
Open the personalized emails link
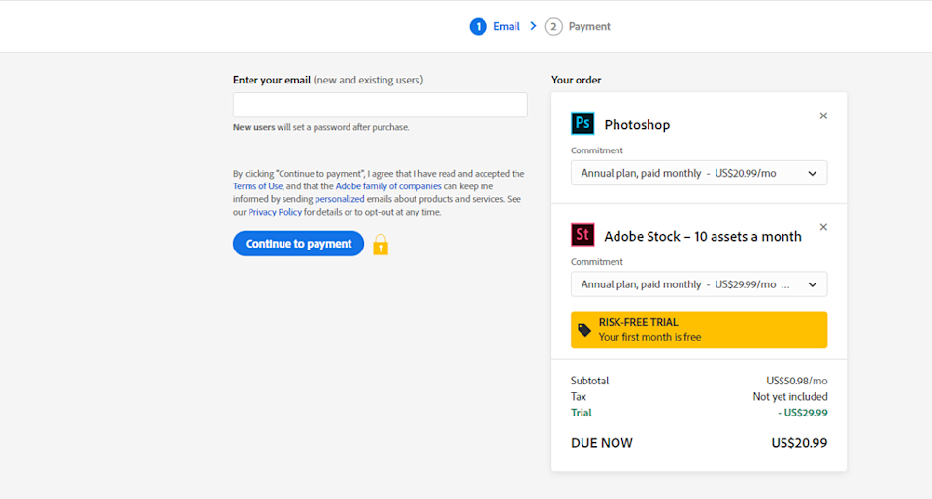(339, 199)
